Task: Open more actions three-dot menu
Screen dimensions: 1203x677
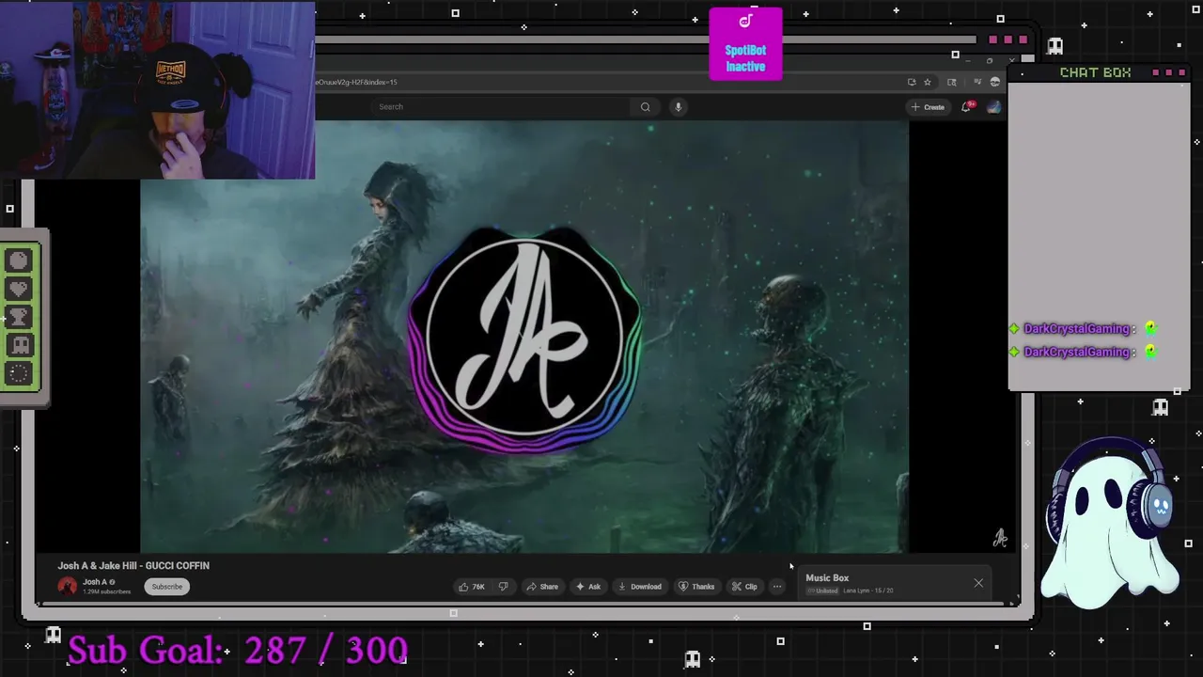Action: coord(776,587)
